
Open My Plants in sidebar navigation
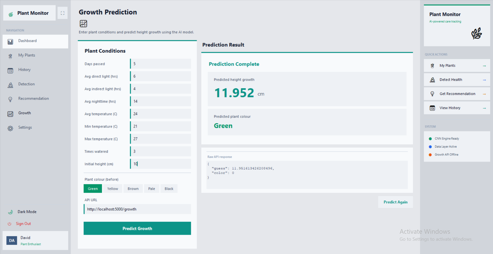(35, 56)
